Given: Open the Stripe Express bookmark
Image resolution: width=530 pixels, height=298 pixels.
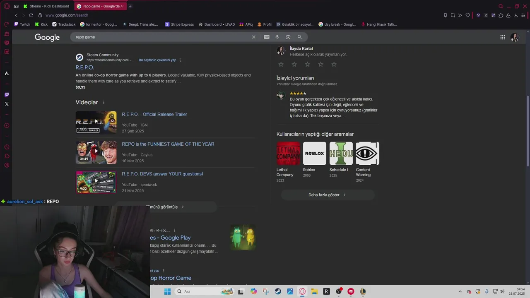Looking at the screenshot, I should 179,24.
